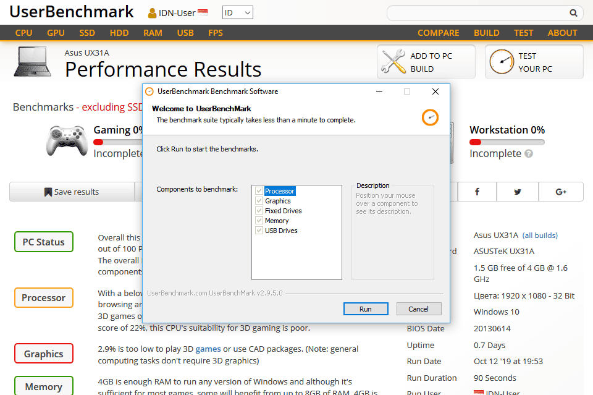
Task: Click the Cancel button
Action: (419, 308)
